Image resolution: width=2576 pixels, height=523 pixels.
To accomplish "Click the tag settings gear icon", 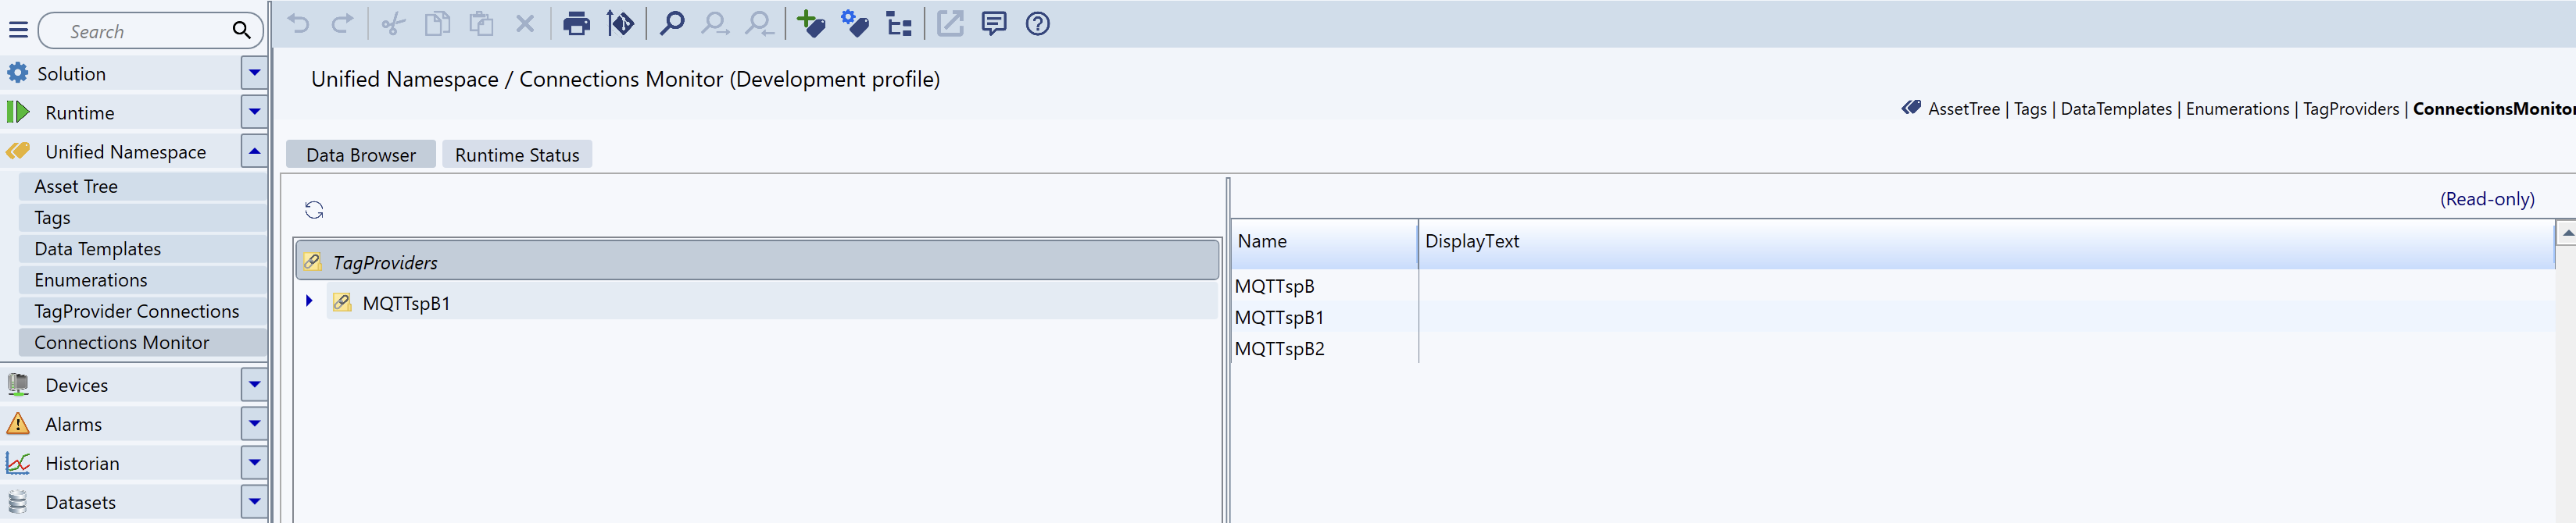I will click(x=855, y=24).
